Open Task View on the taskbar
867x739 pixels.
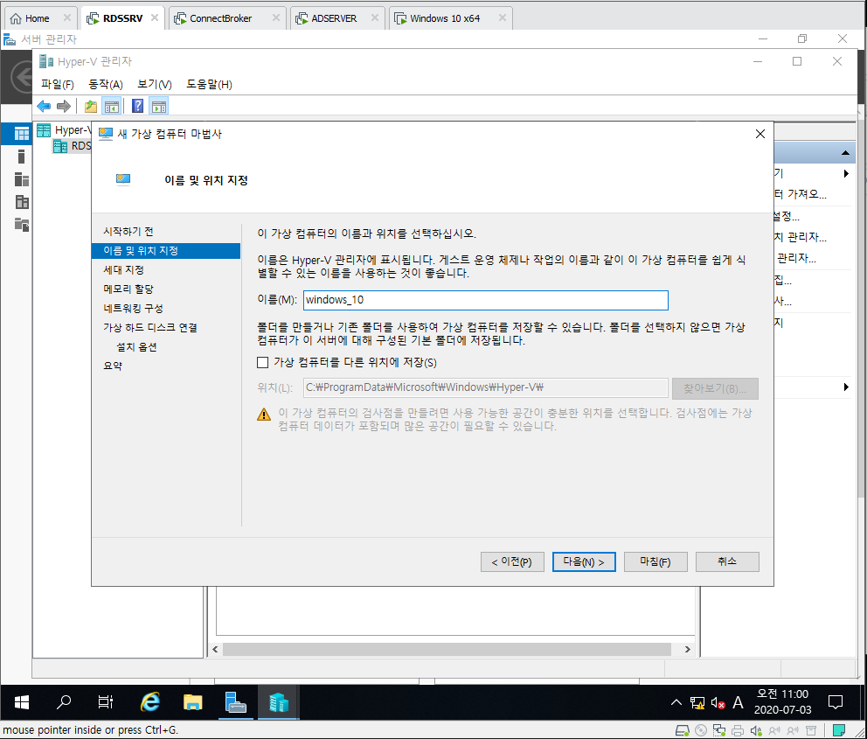(x=105, y=702)
